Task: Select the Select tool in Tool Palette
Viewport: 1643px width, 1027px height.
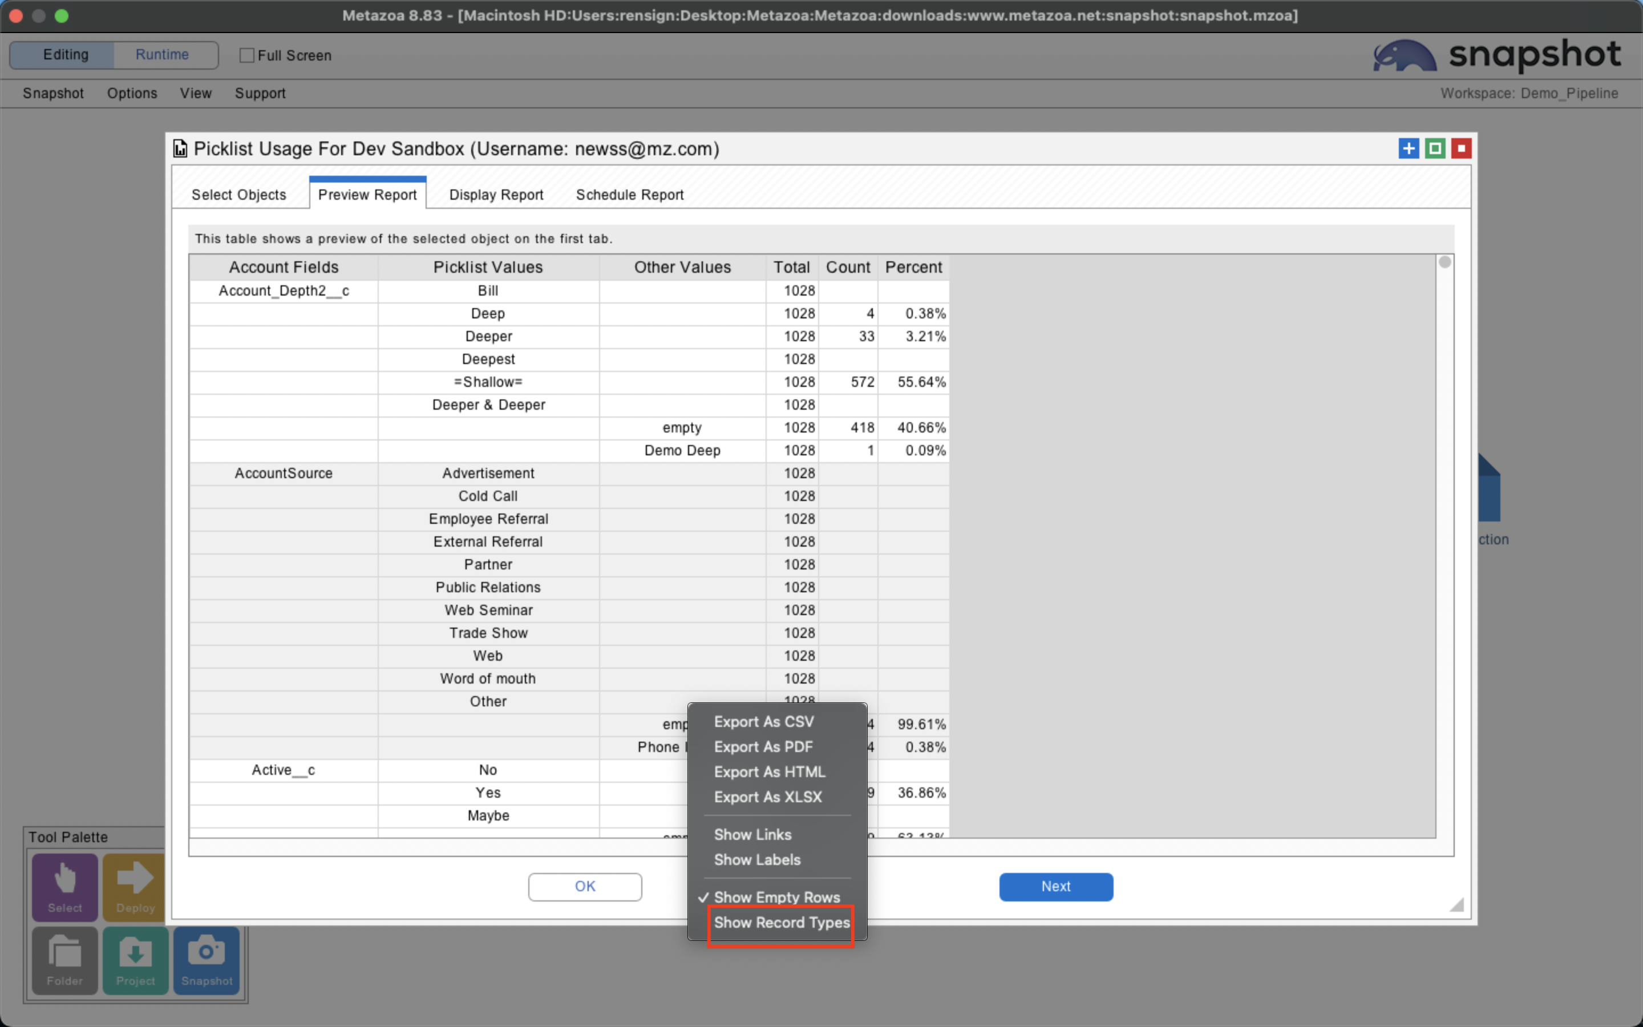Action: point(64,887)
